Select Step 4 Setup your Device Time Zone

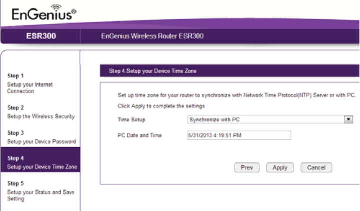point(41,160)
